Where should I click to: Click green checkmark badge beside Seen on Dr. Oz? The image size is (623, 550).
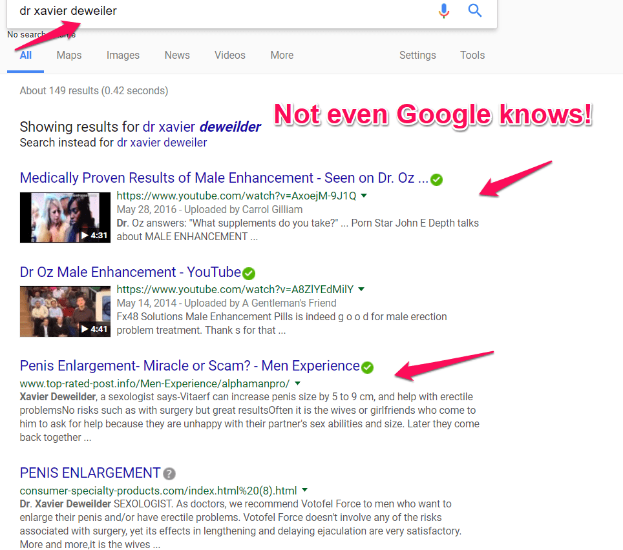[x=436, y=179]
